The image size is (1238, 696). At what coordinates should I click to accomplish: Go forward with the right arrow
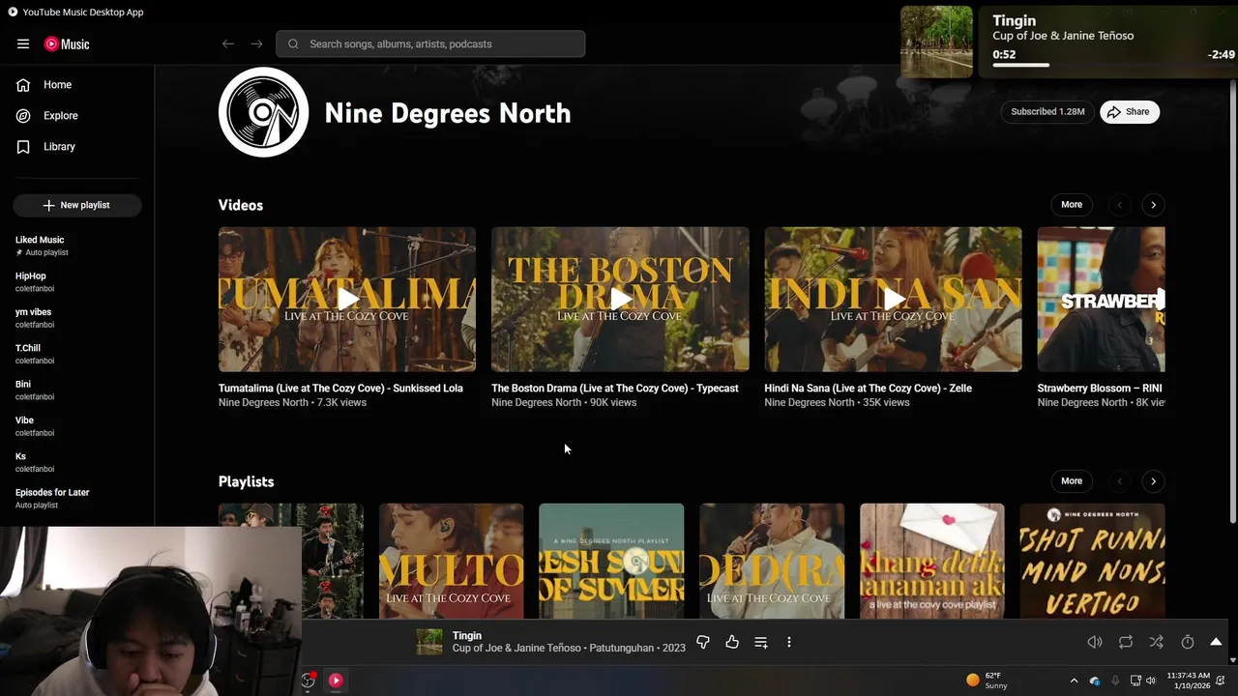coord(256,43)
